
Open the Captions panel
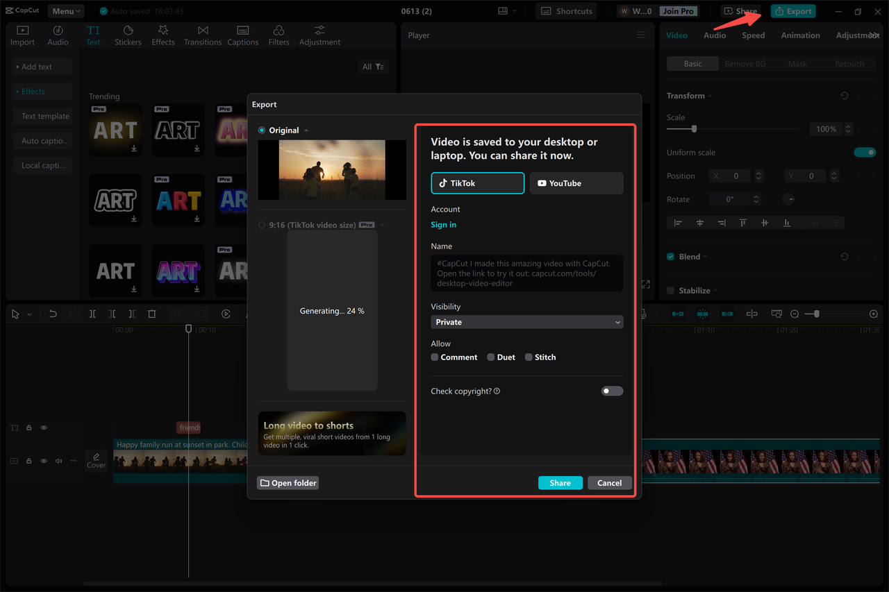click(242, 35)
